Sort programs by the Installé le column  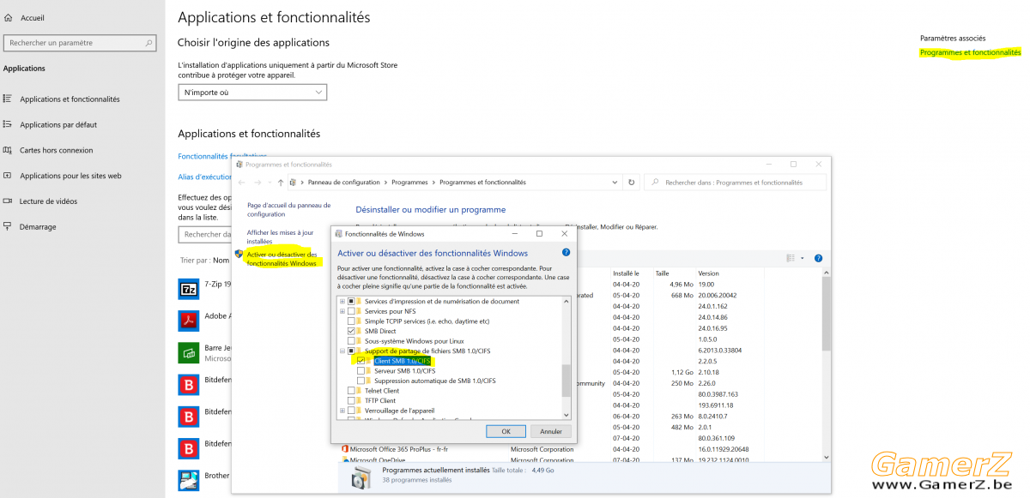tap(627, 273)
